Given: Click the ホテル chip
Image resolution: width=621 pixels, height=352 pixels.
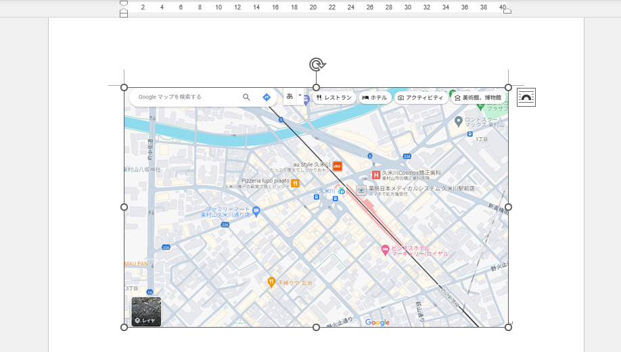Looking at the screenshot, I should [375, 98].
